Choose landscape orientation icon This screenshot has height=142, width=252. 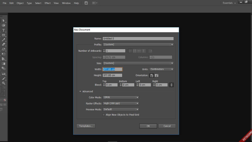pos(157,76)
